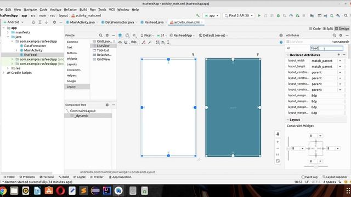Select Legacy palette category
351x197 pixels.
77,86
